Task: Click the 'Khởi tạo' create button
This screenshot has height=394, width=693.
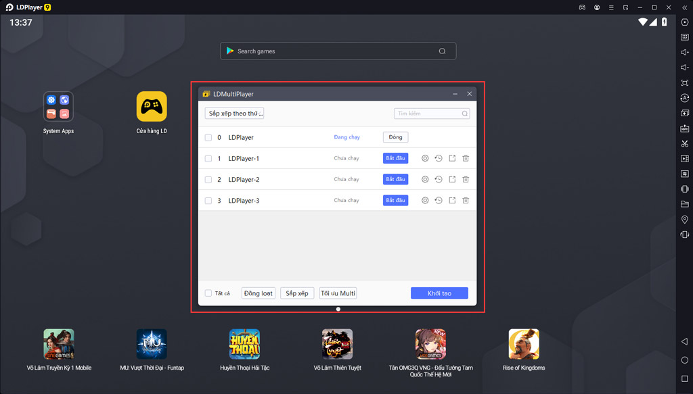Action: (439, 293)
